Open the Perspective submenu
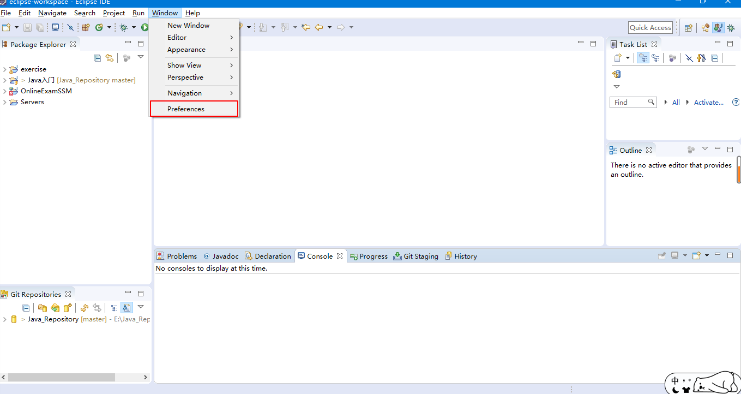 pos(194,77)
